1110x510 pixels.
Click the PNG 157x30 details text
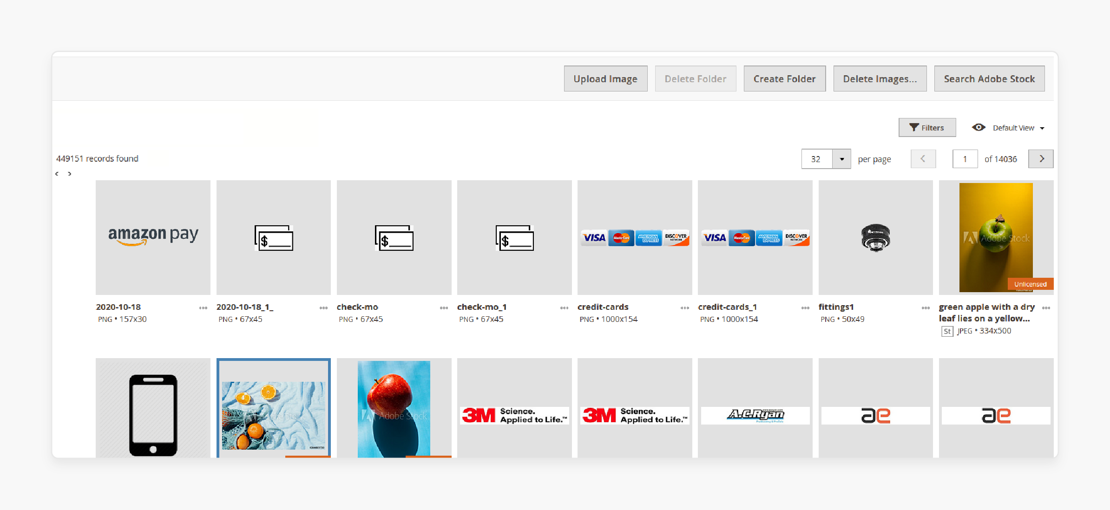click(x=122, y=319)
